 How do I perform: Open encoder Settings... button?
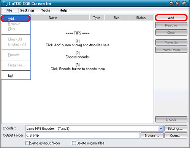176,129
